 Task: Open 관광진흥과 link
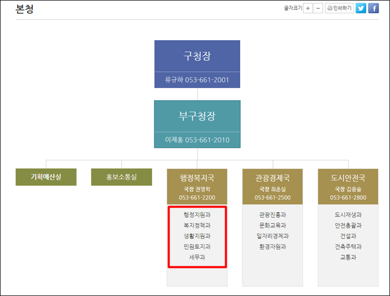click(x=272, y=215)
